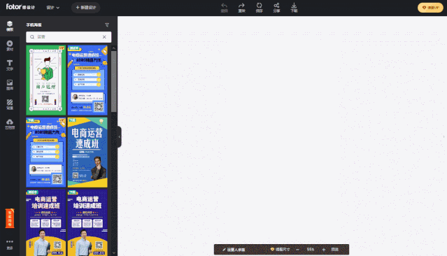The width and height of the screenshot is (447, 256).
Task: Click the Share icon in top toolbar
Action: (x=276, y=8)
